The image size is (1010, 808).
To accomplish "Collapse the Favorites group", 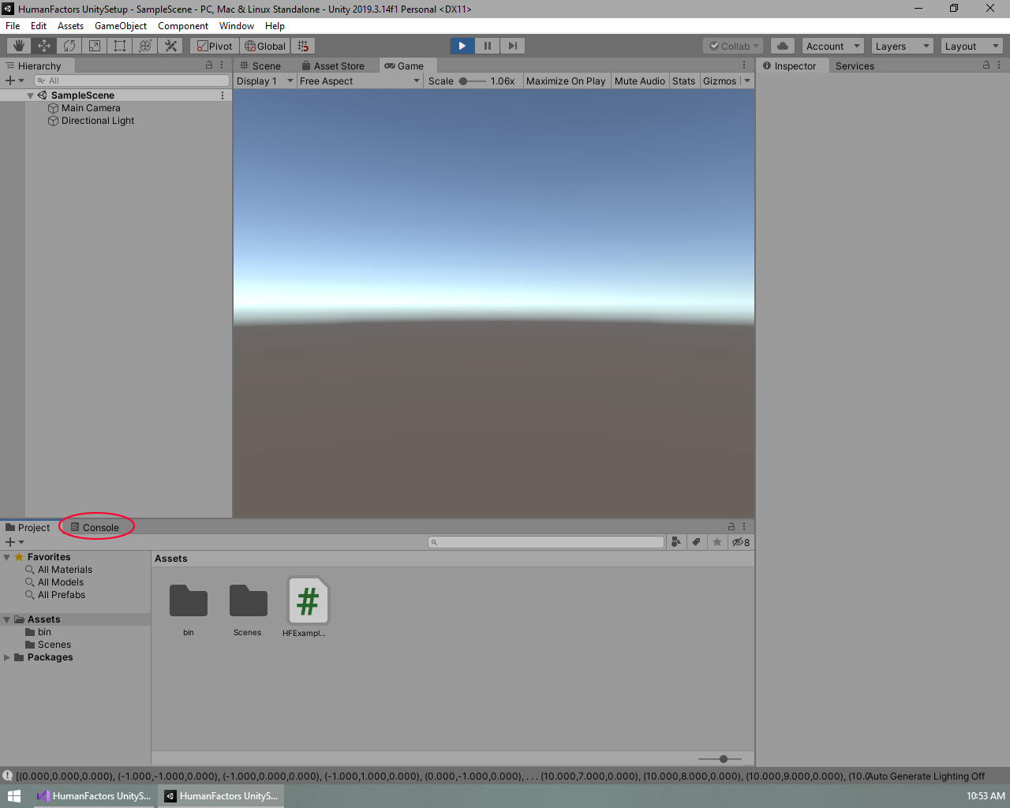I will click(x=7, y=557).
